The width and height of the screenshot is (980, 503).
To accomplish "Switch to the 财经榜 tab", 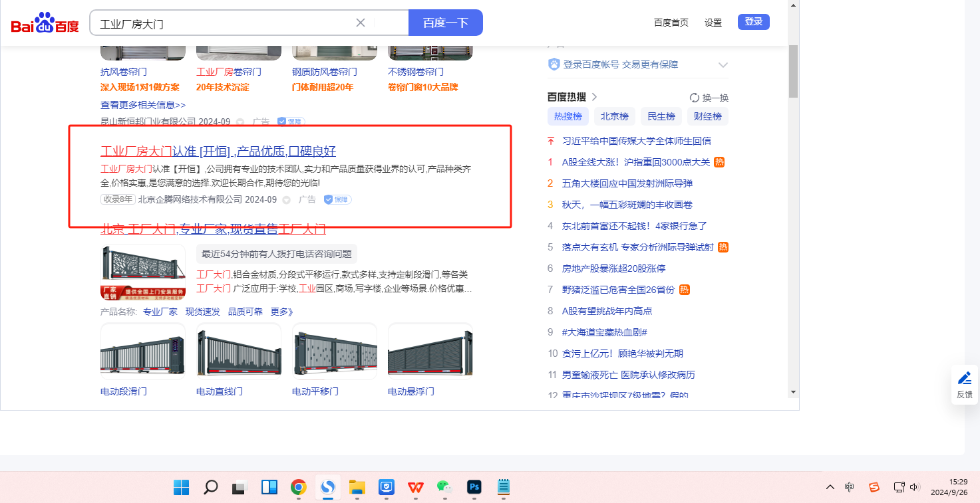I will [707, 116].
